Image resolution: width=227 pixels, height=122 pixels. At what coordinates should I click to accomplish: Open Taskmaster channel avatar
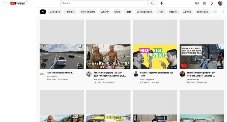(182, 74)
